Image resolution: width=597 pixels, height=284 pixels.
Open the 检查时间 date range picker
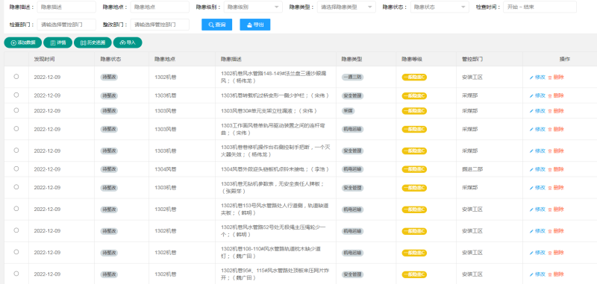coord(540,7)
